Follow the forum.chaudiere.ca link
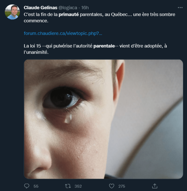 [x=63, y=33]
